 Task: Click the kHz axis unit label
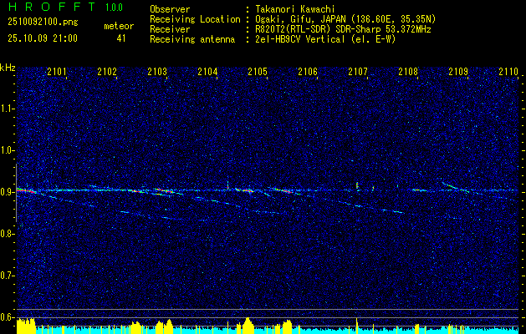click(x=8, y=68)
